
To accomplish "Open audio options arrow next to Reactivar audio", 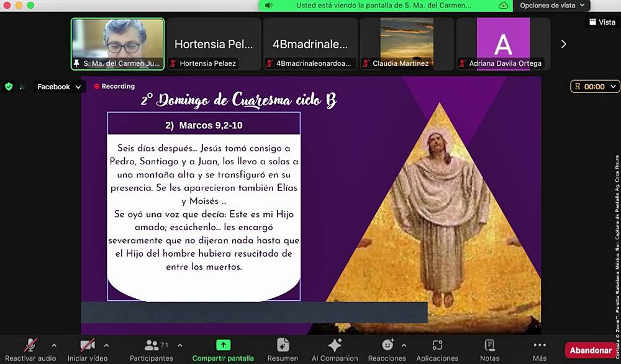I will [54, 345].
